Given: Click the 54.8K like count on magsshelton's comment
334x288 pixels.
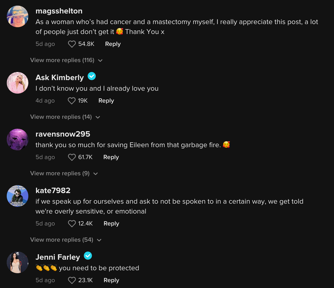Looking at the screenshot, I should click(x=86, y=44).
